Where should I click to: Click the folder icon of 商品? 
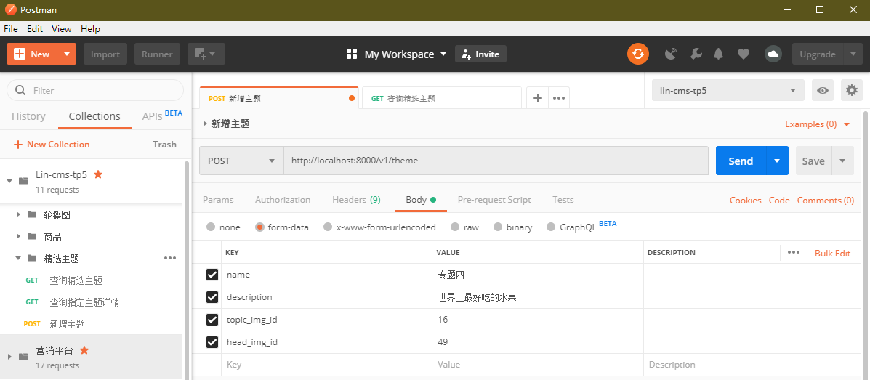tap(32, 237)
